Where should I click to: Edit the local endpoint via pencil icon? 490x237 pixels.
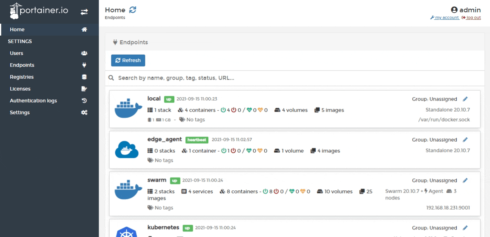click(465, 99)
